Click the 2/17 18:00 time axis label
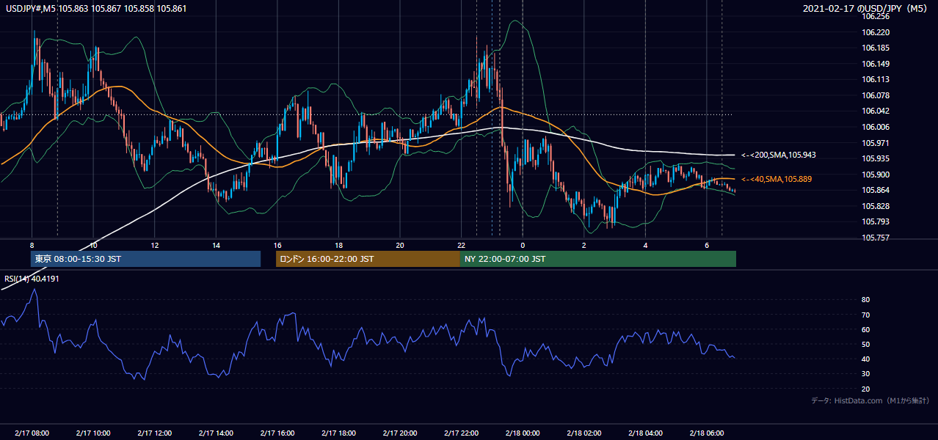The height and width of the screenshot is (440, 938). [x=338, y=433]
